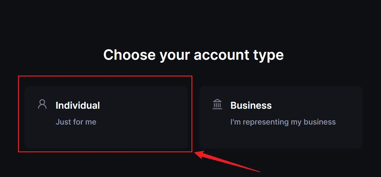Click "I'm representing my business" description
This screenshot has height=177, width=381.
tap(283, 122)
